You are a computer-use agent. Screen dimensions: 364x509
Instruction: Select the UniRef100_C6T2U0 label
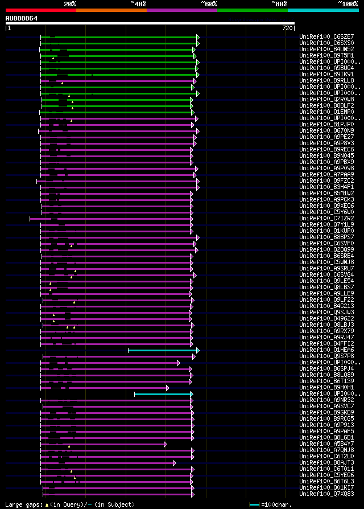[326, 457]
